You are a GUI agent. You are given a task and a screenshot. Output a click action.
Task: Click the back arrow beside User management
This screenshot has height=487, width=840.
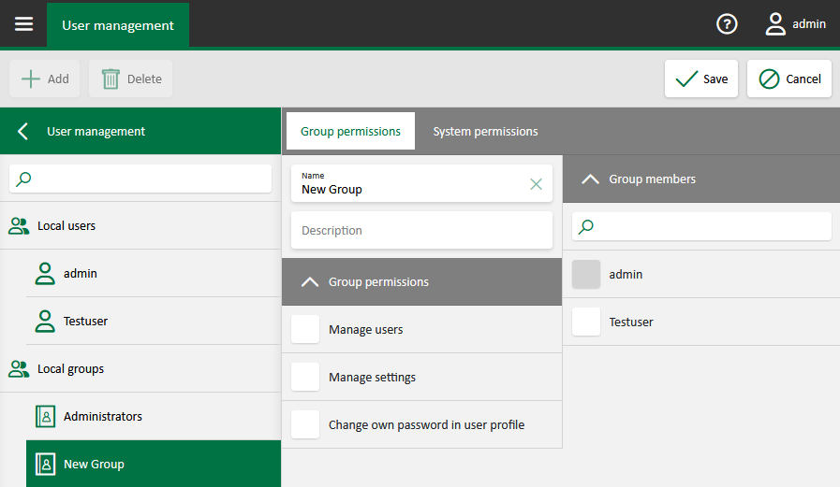point(23,132)
